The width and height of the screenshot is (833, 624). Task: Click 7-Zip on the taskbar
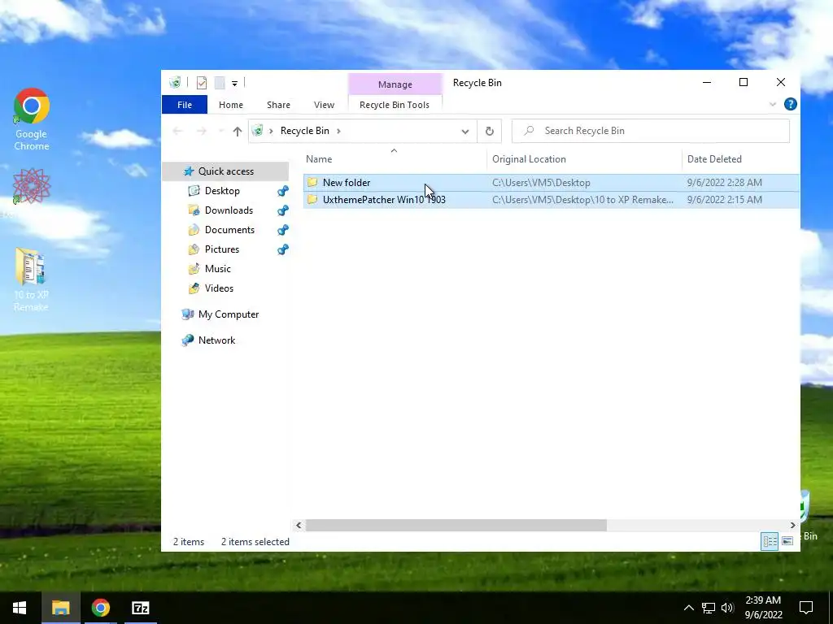point(141,608)
